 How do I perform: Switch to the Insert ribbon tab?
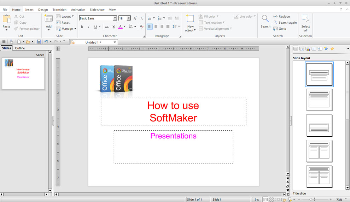pyautogui.click(x=29, y=10)
